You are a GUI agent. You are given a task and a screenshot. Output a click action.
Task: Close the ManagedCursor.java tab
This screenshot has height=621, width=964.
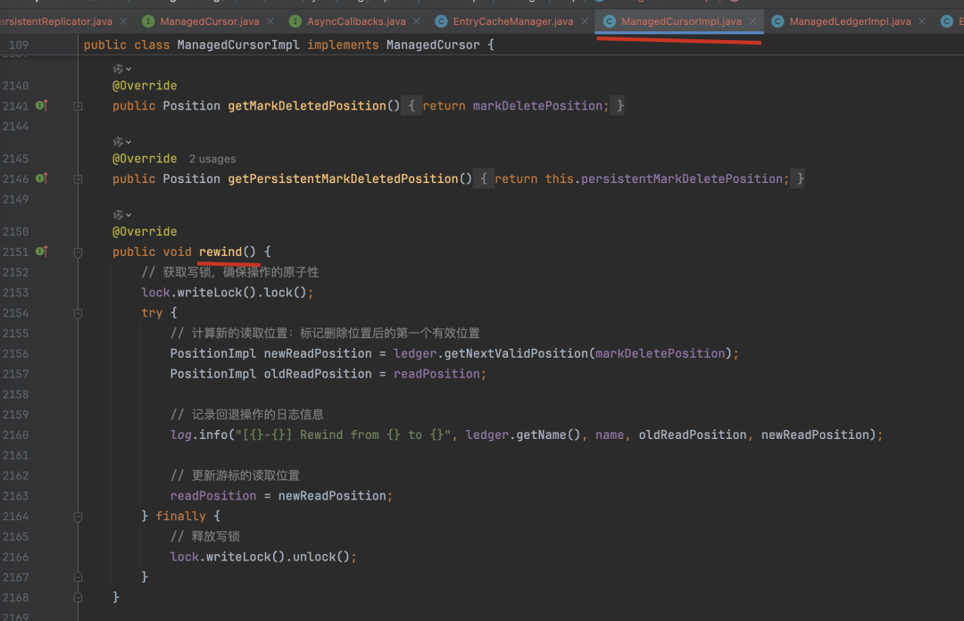270,21
